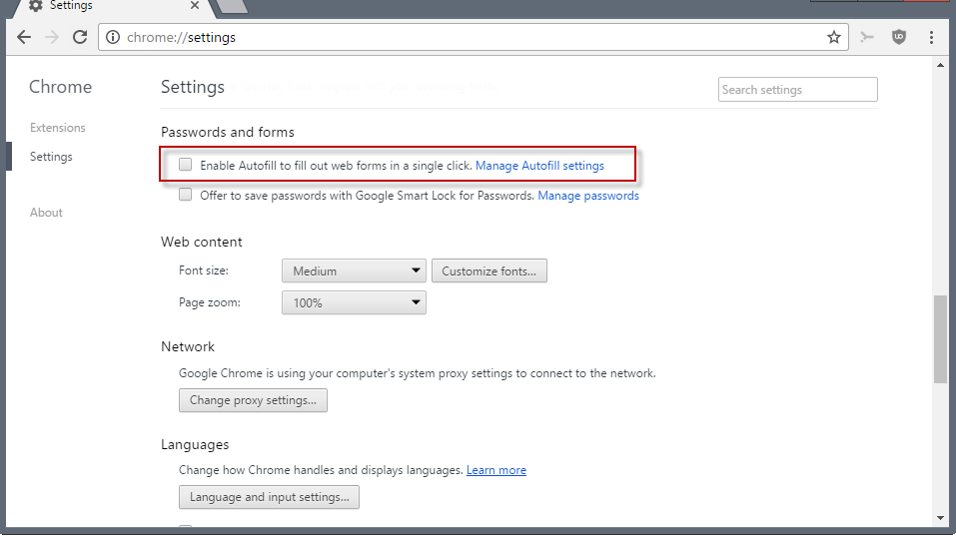The width and height of the screenshot is (956, 536).
Task: Click the Search settings field
Action: tap(797, 90)
